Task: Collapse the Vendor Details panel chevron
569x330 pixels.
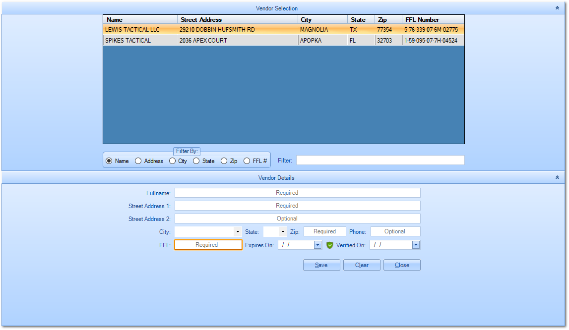Action: coord(557,177)
